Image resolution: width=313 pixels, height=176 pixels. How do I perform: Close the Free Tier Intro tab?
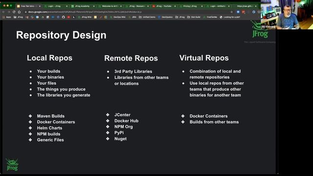tap(40, 6)
